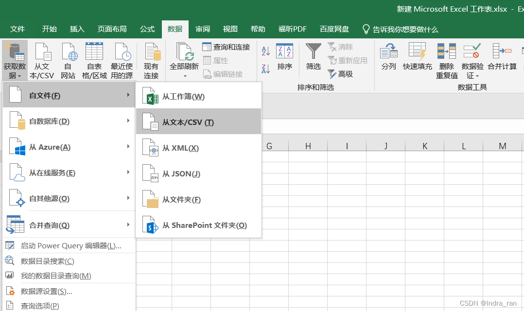This screenshot has width=524, height=311.
Task: Select column M header
Action: point(502,146)
